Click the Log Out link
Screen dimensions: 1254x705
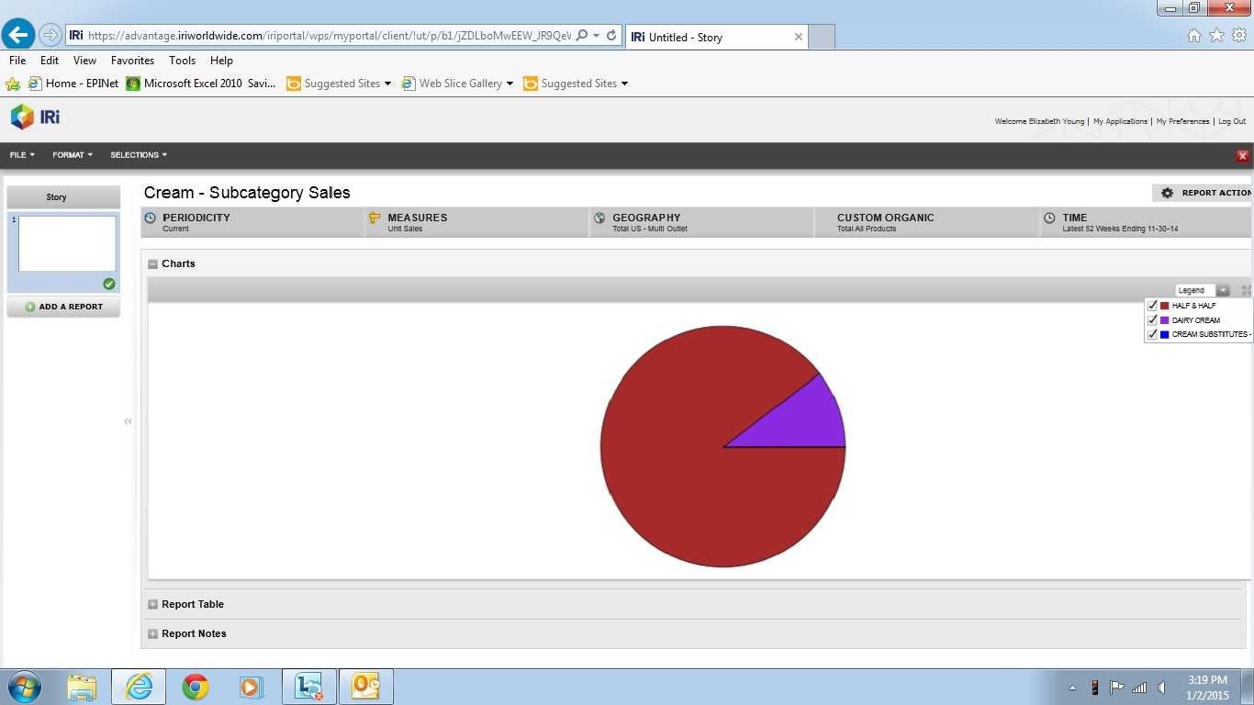pos(1232,121)
